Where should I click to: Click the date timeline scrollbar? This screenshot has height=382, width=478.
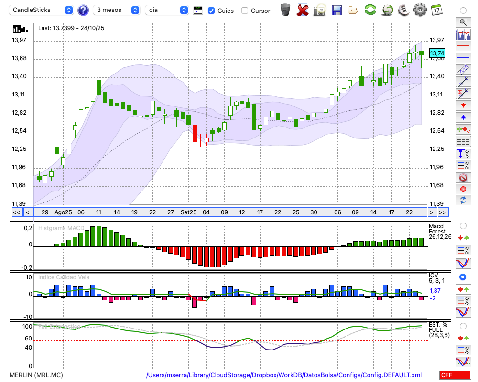click(229, 212)
